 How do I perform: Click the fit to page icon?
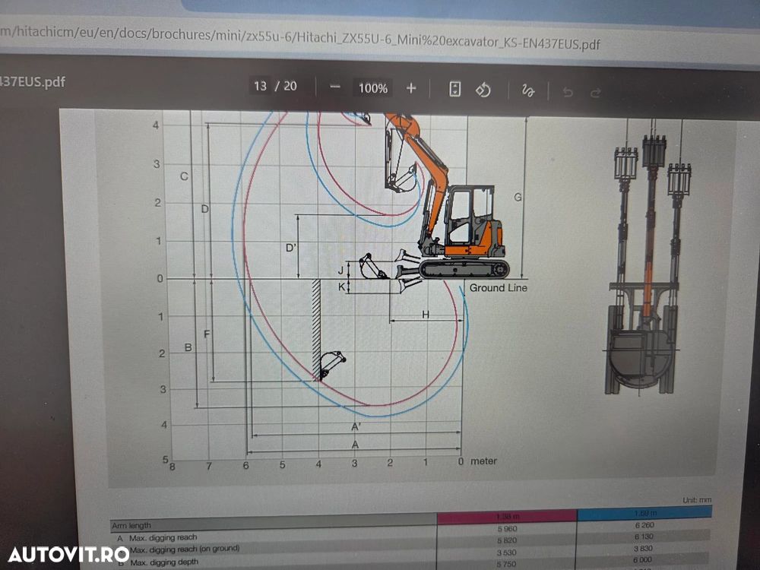coord(454,89)
